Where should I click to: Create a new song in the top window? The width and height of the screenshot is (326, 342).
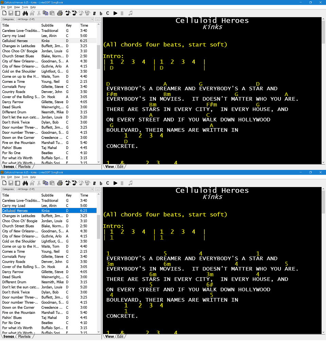click(4, 13)
